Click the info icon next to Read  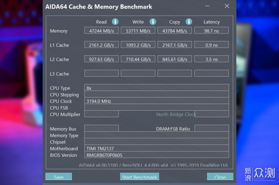pos(115,22)
